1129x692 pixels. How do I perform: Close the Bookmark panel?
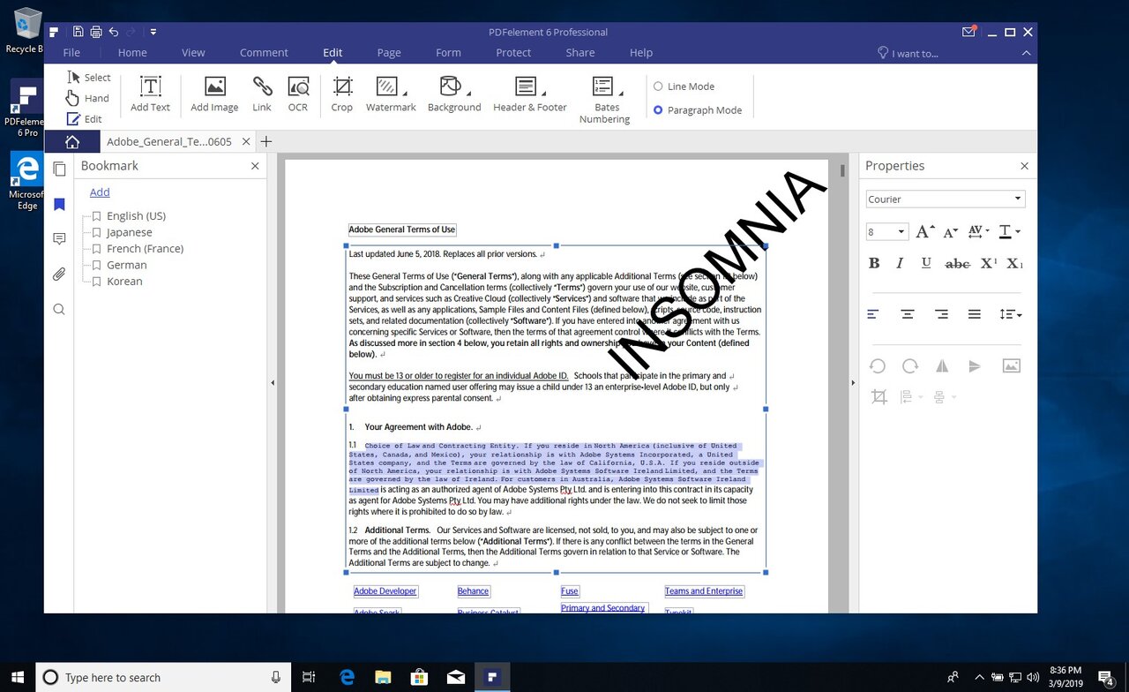coord(255,166)
